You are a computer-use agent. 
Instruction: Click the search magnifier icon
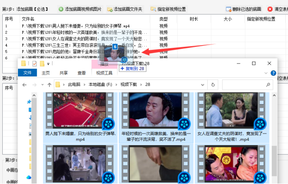click(x=268, y=85)
